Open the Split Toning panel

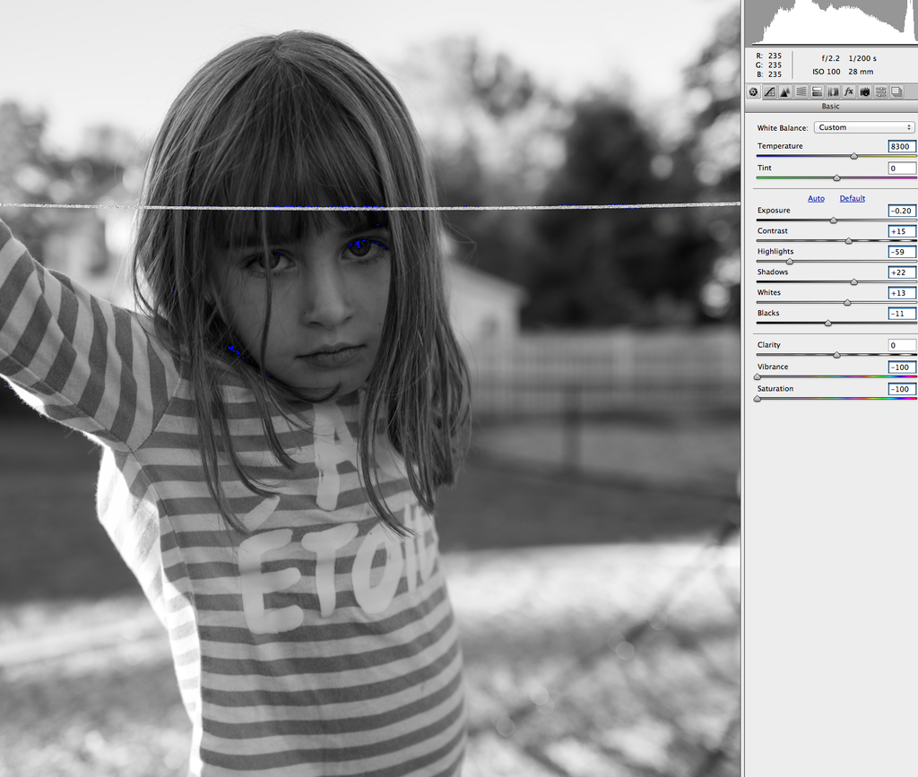[x=818, y=91]
